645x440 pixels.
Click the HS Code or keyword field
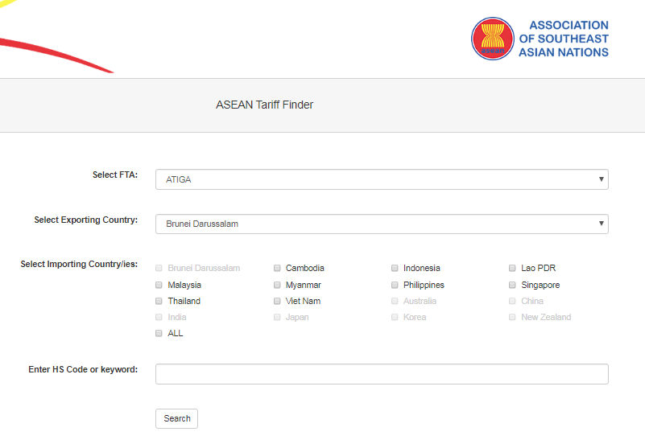381,374
